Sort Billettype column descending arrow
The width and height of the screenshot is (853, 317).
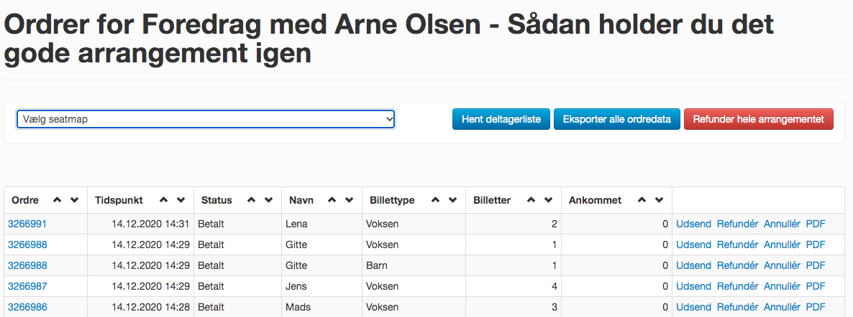click(x=452, y=200)
